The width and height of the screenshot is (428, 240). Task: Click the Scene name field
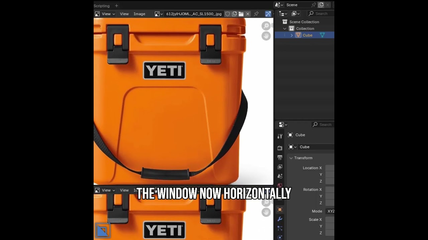tap(298, 5)
